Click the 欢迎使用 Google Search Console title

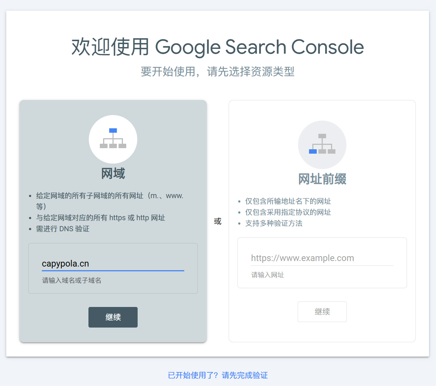pos(218,47)
